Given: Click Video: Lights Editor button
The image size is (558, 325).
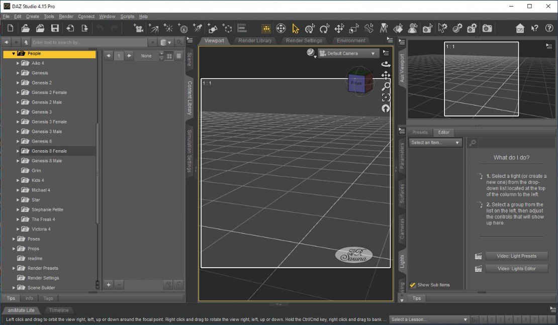Looking at the screenshot, I should pyautogui.click(x=516, y=268).
